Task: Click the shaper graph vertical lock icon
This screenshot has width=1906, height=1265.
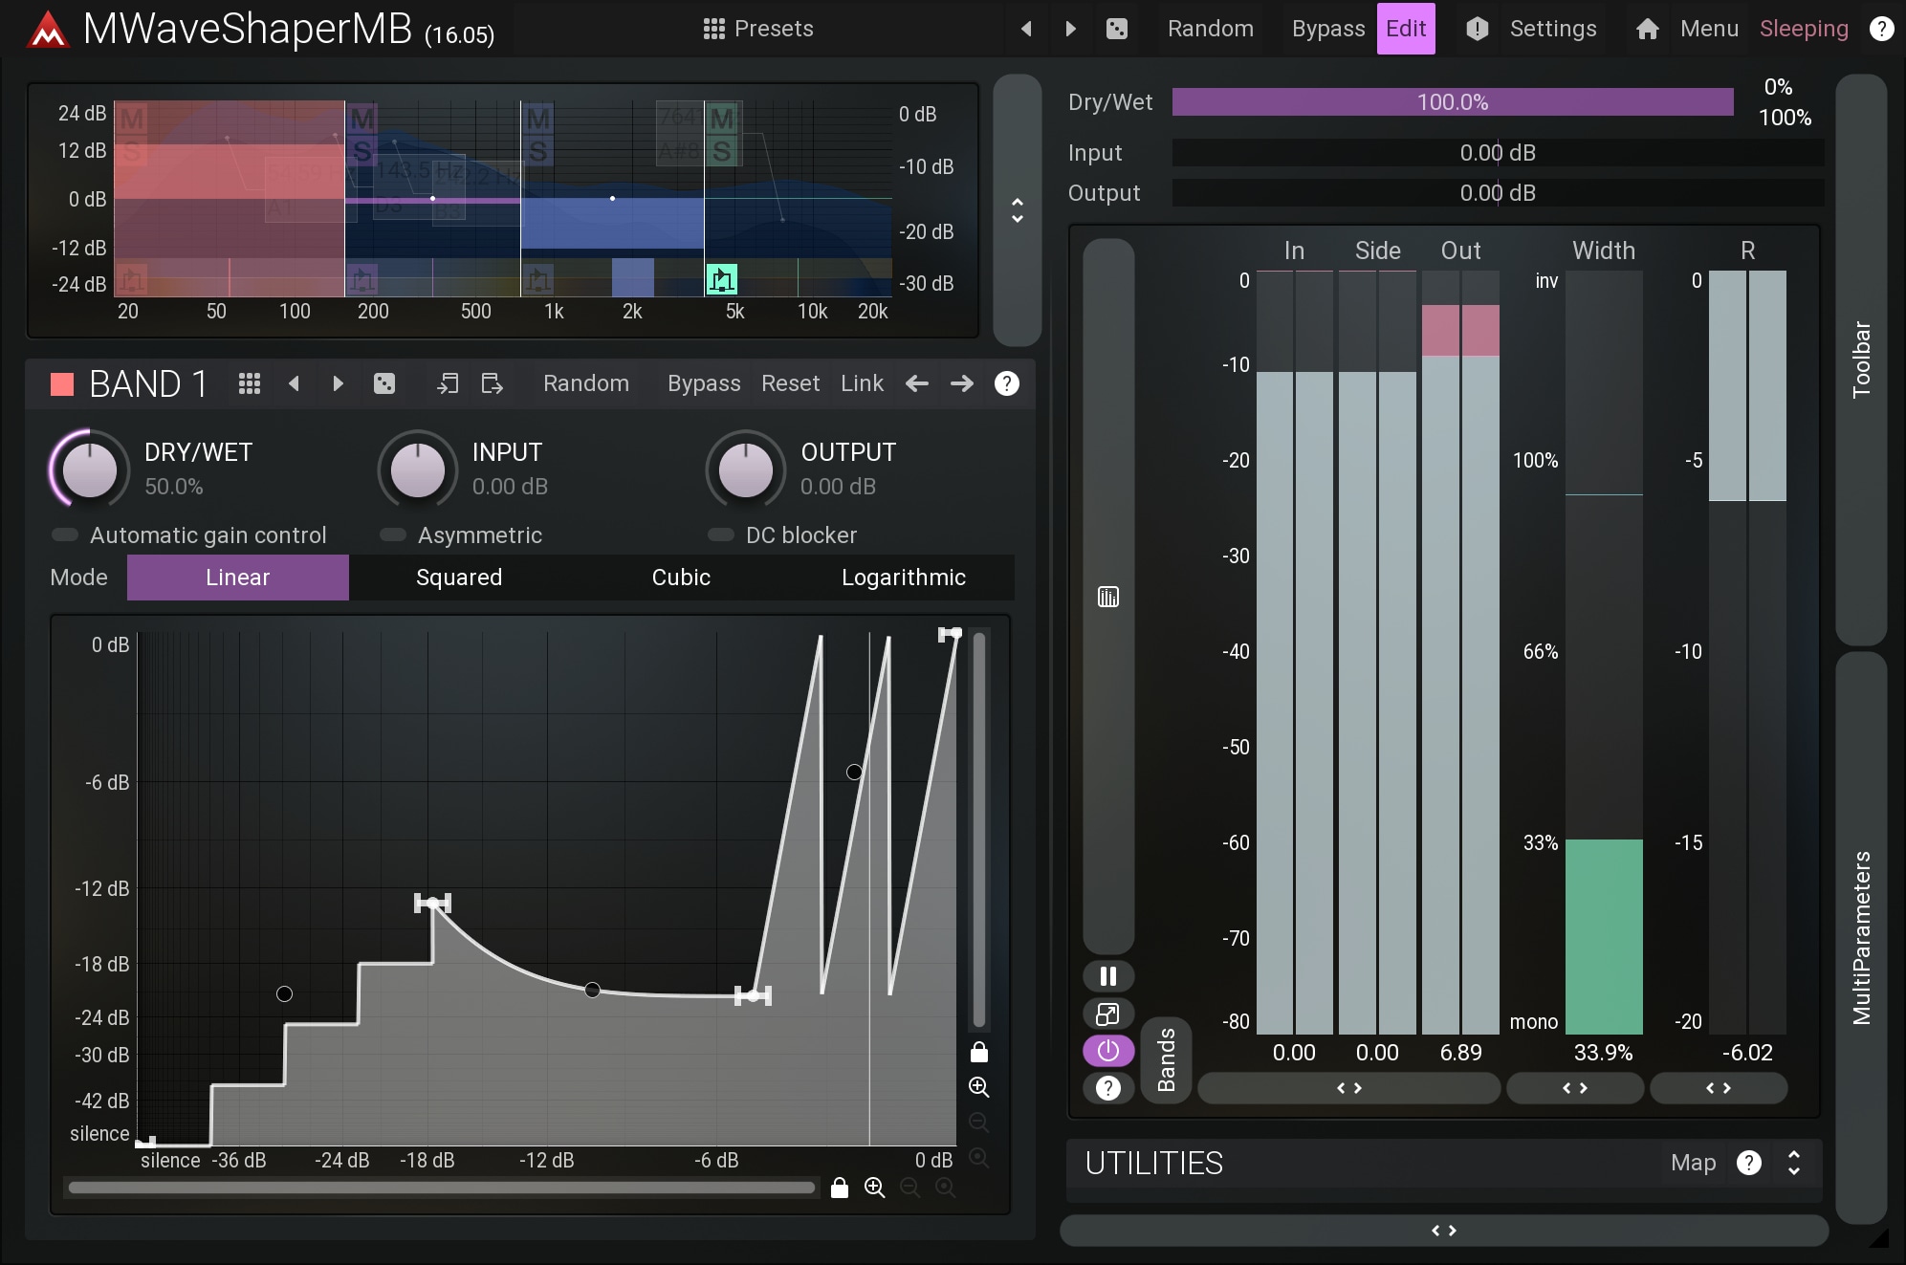Action: [978, 1052]
